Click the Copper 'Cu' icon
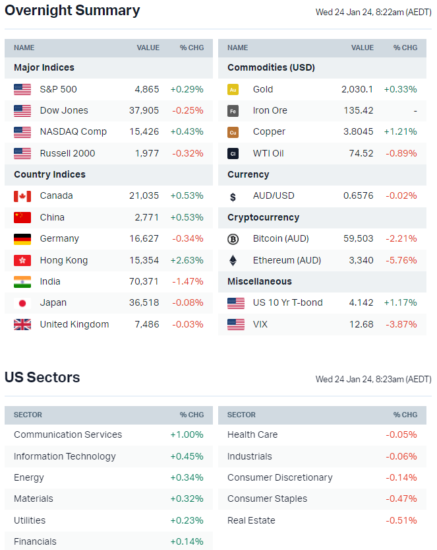 click(x=233, y=132)
